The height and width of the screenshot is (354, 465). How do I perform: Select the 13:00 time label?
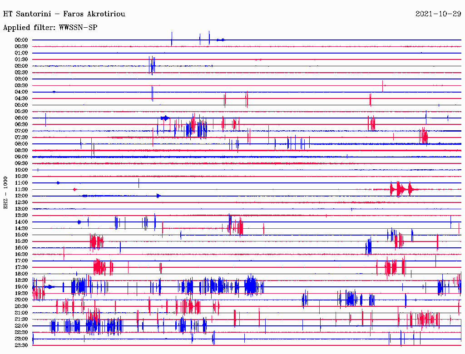21,209
